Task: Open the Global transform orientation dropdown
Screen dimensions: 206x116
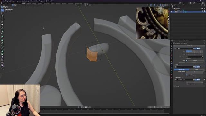Action: tap(79, 5)
